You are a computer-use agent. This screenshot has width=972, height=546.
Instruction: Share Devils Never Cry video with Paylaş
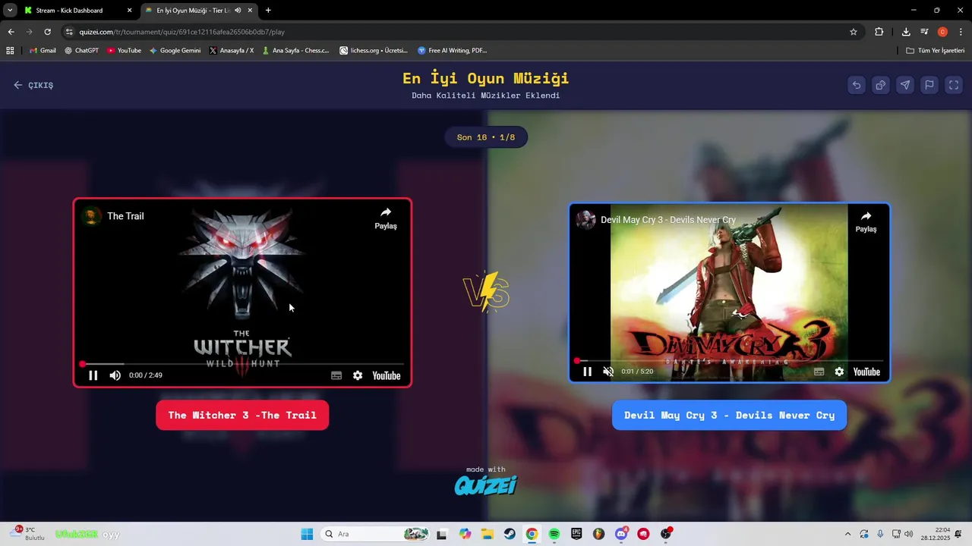click(866, 221)
